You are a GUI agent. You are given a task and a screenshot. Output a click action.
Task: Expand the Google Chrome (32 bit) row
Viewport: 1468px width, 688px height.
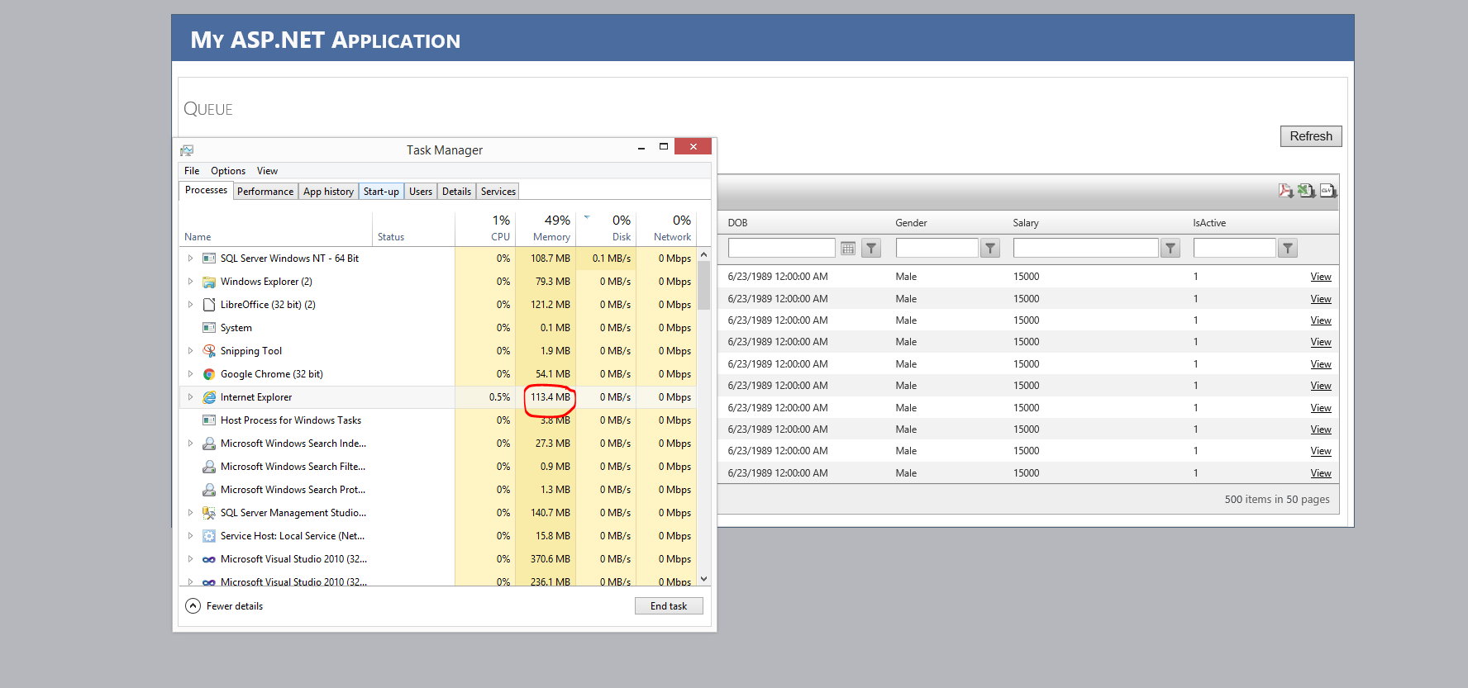190,374
